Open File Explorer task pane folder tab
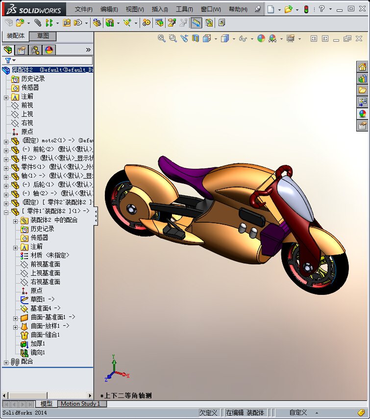370x419 pixels. (362, 90)
